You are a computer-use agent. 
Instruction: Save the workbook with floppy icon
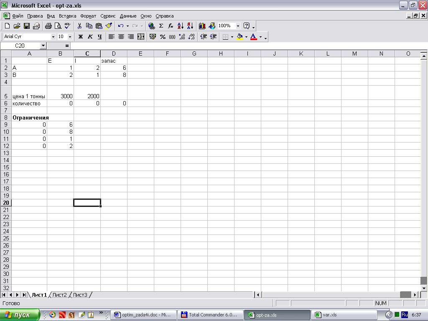click(26, 26)
